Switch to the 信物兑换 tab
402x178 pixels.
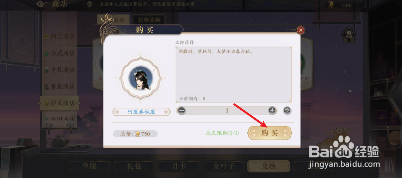click(149, 20)
